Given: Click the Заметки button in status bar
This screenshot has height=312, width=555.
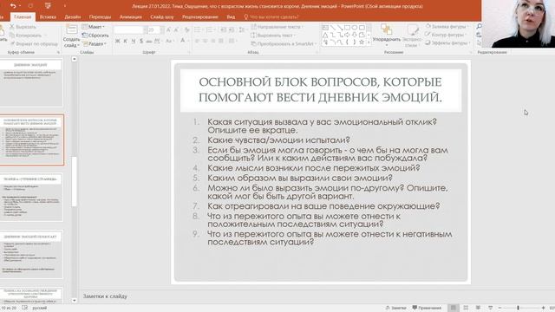Looking at the screenshot, I should tap(395, 308).
